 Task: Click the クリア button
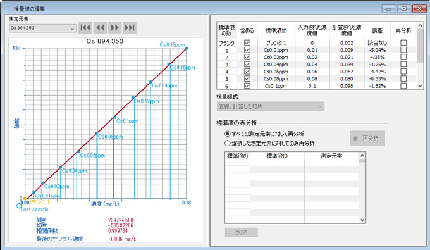242,232
